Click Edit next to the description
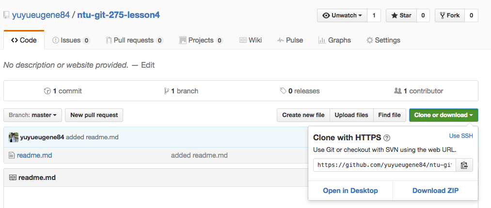491x208 pixels. coord(148,65)
